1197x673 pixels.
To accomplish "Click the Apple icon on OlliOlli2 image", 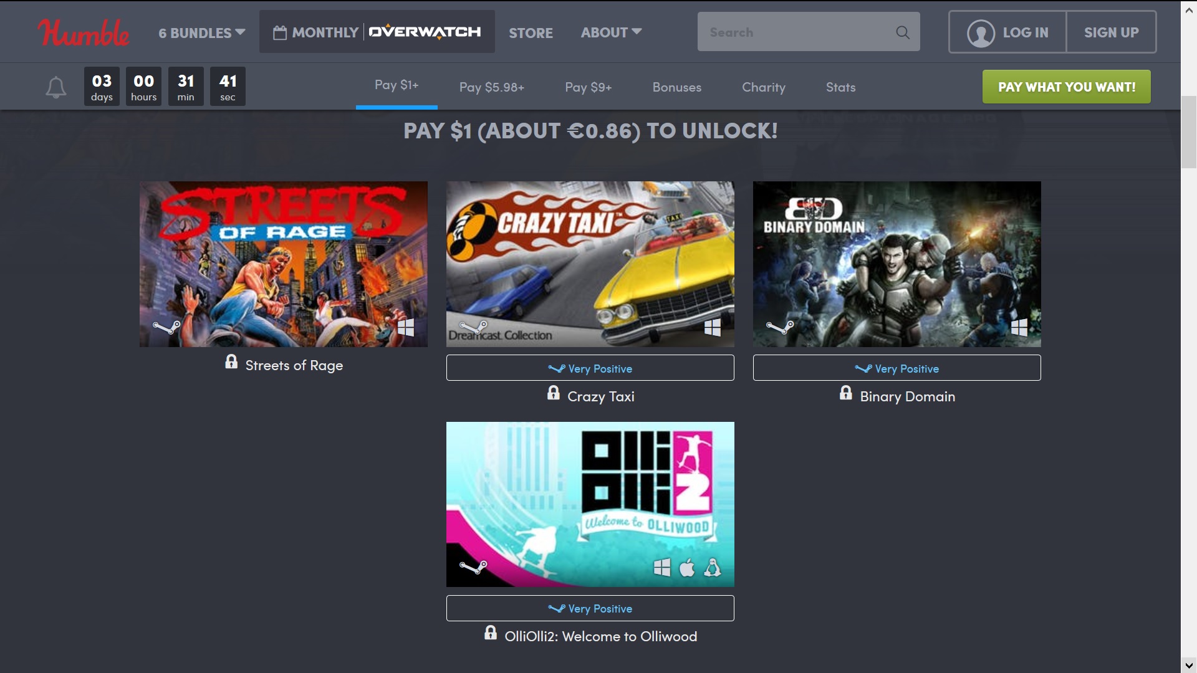I will coord(687,568).
